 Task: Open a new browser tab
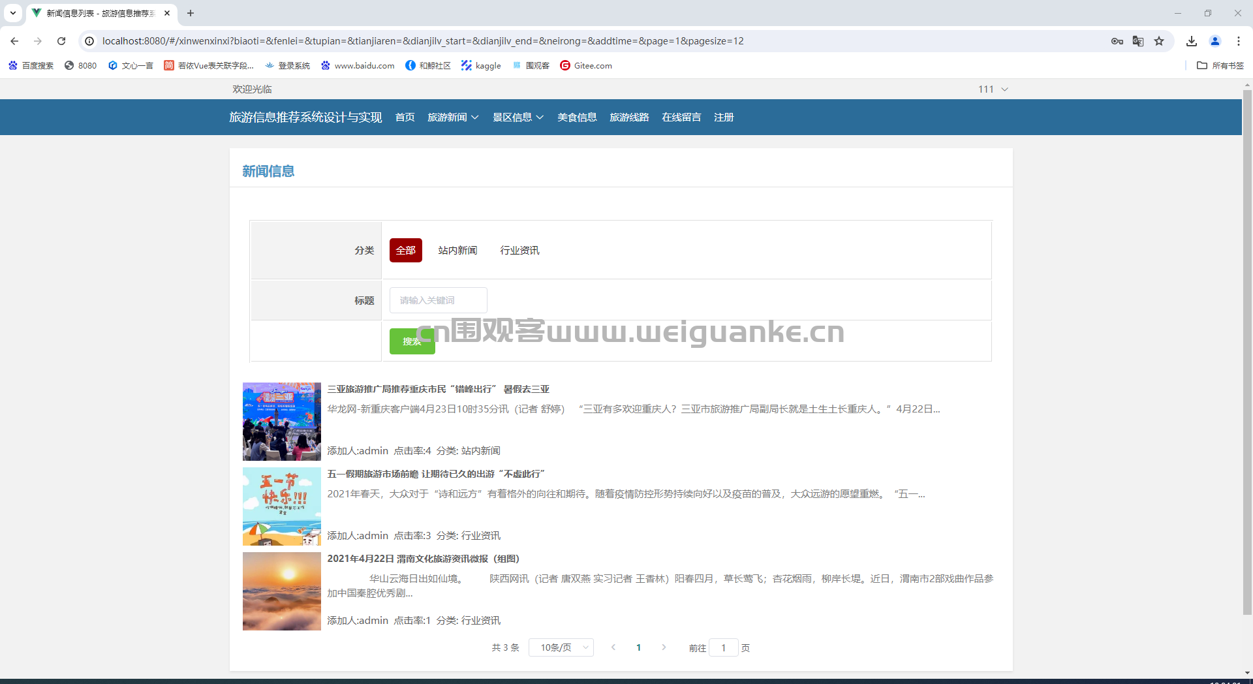click(191, 13)
